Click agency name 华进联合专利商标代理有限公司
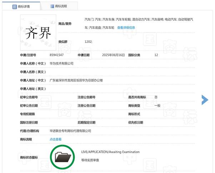This screenshot has width=215, height=173. [x=70, y=131]
